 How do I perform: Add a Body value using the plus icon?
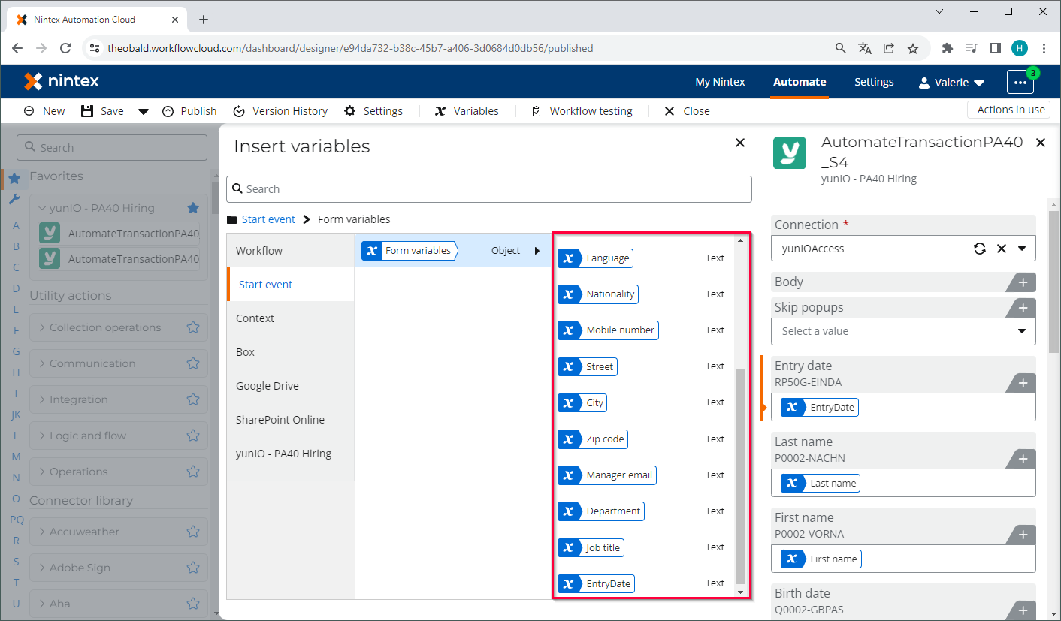click(x=1021, y=282)
